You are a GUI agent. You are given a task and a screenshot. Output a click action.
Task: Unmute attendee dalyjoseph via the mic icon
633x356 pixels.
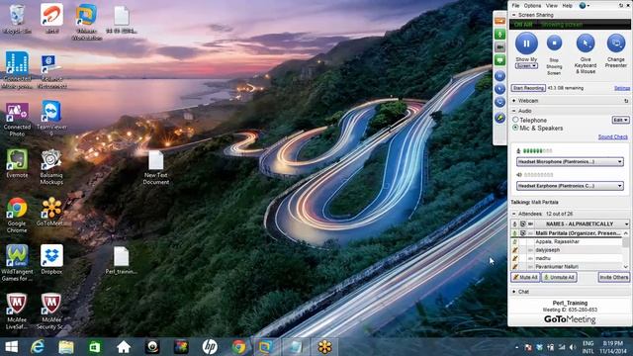click(514, 250)
